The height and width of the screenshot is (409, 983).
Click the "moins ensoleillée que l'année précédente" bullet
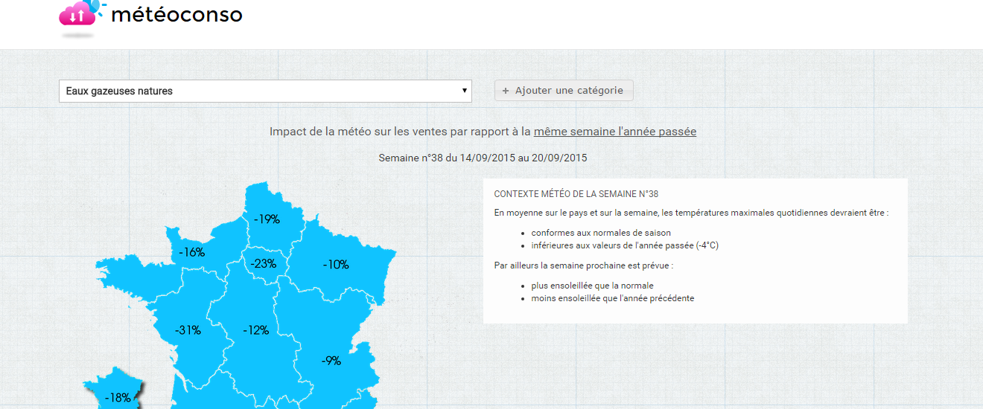tap(612, 298)
